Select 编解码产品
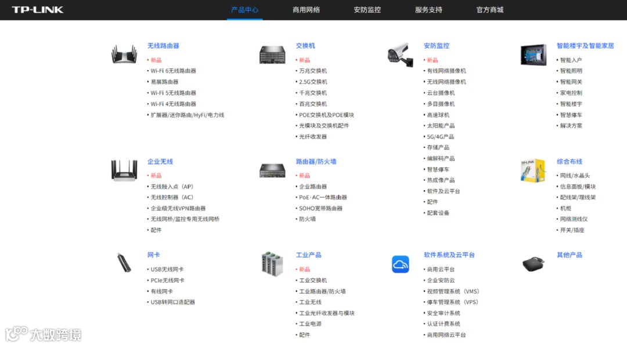The height and width of the screenshot is (346, 627). coord(441,158)
